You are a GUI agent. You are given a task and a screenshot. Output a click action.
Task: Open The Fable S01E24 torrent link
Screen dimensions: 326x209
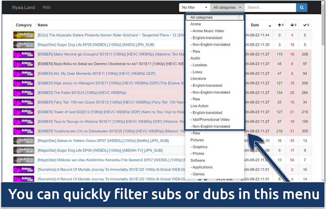click(x=82, y=93)
